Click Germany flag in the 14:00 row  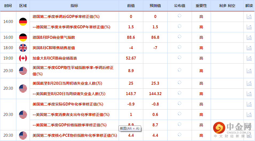click(23, 22)
